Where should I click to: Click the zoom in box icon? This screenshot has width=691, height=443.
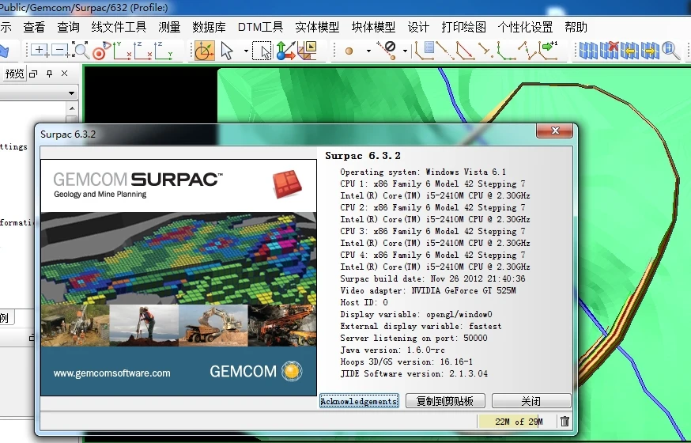pyautogui.click(x=40, y=51)
